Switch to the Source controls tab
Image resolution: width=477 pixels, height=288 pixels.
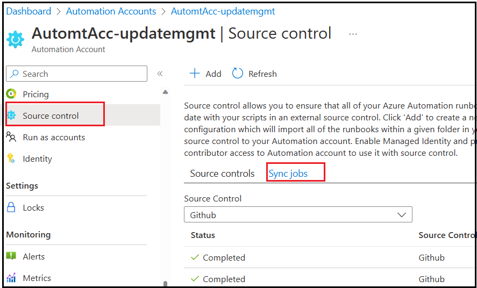223,174
